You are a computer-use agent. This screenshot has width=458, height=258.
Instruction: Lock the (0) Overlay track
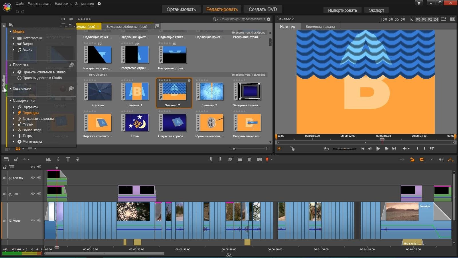(5, 178)
